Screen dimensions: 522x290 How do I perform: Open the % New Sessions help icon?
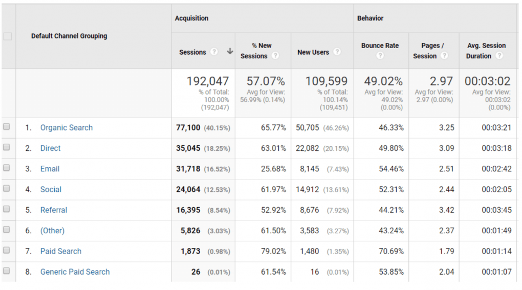(275, 56)
